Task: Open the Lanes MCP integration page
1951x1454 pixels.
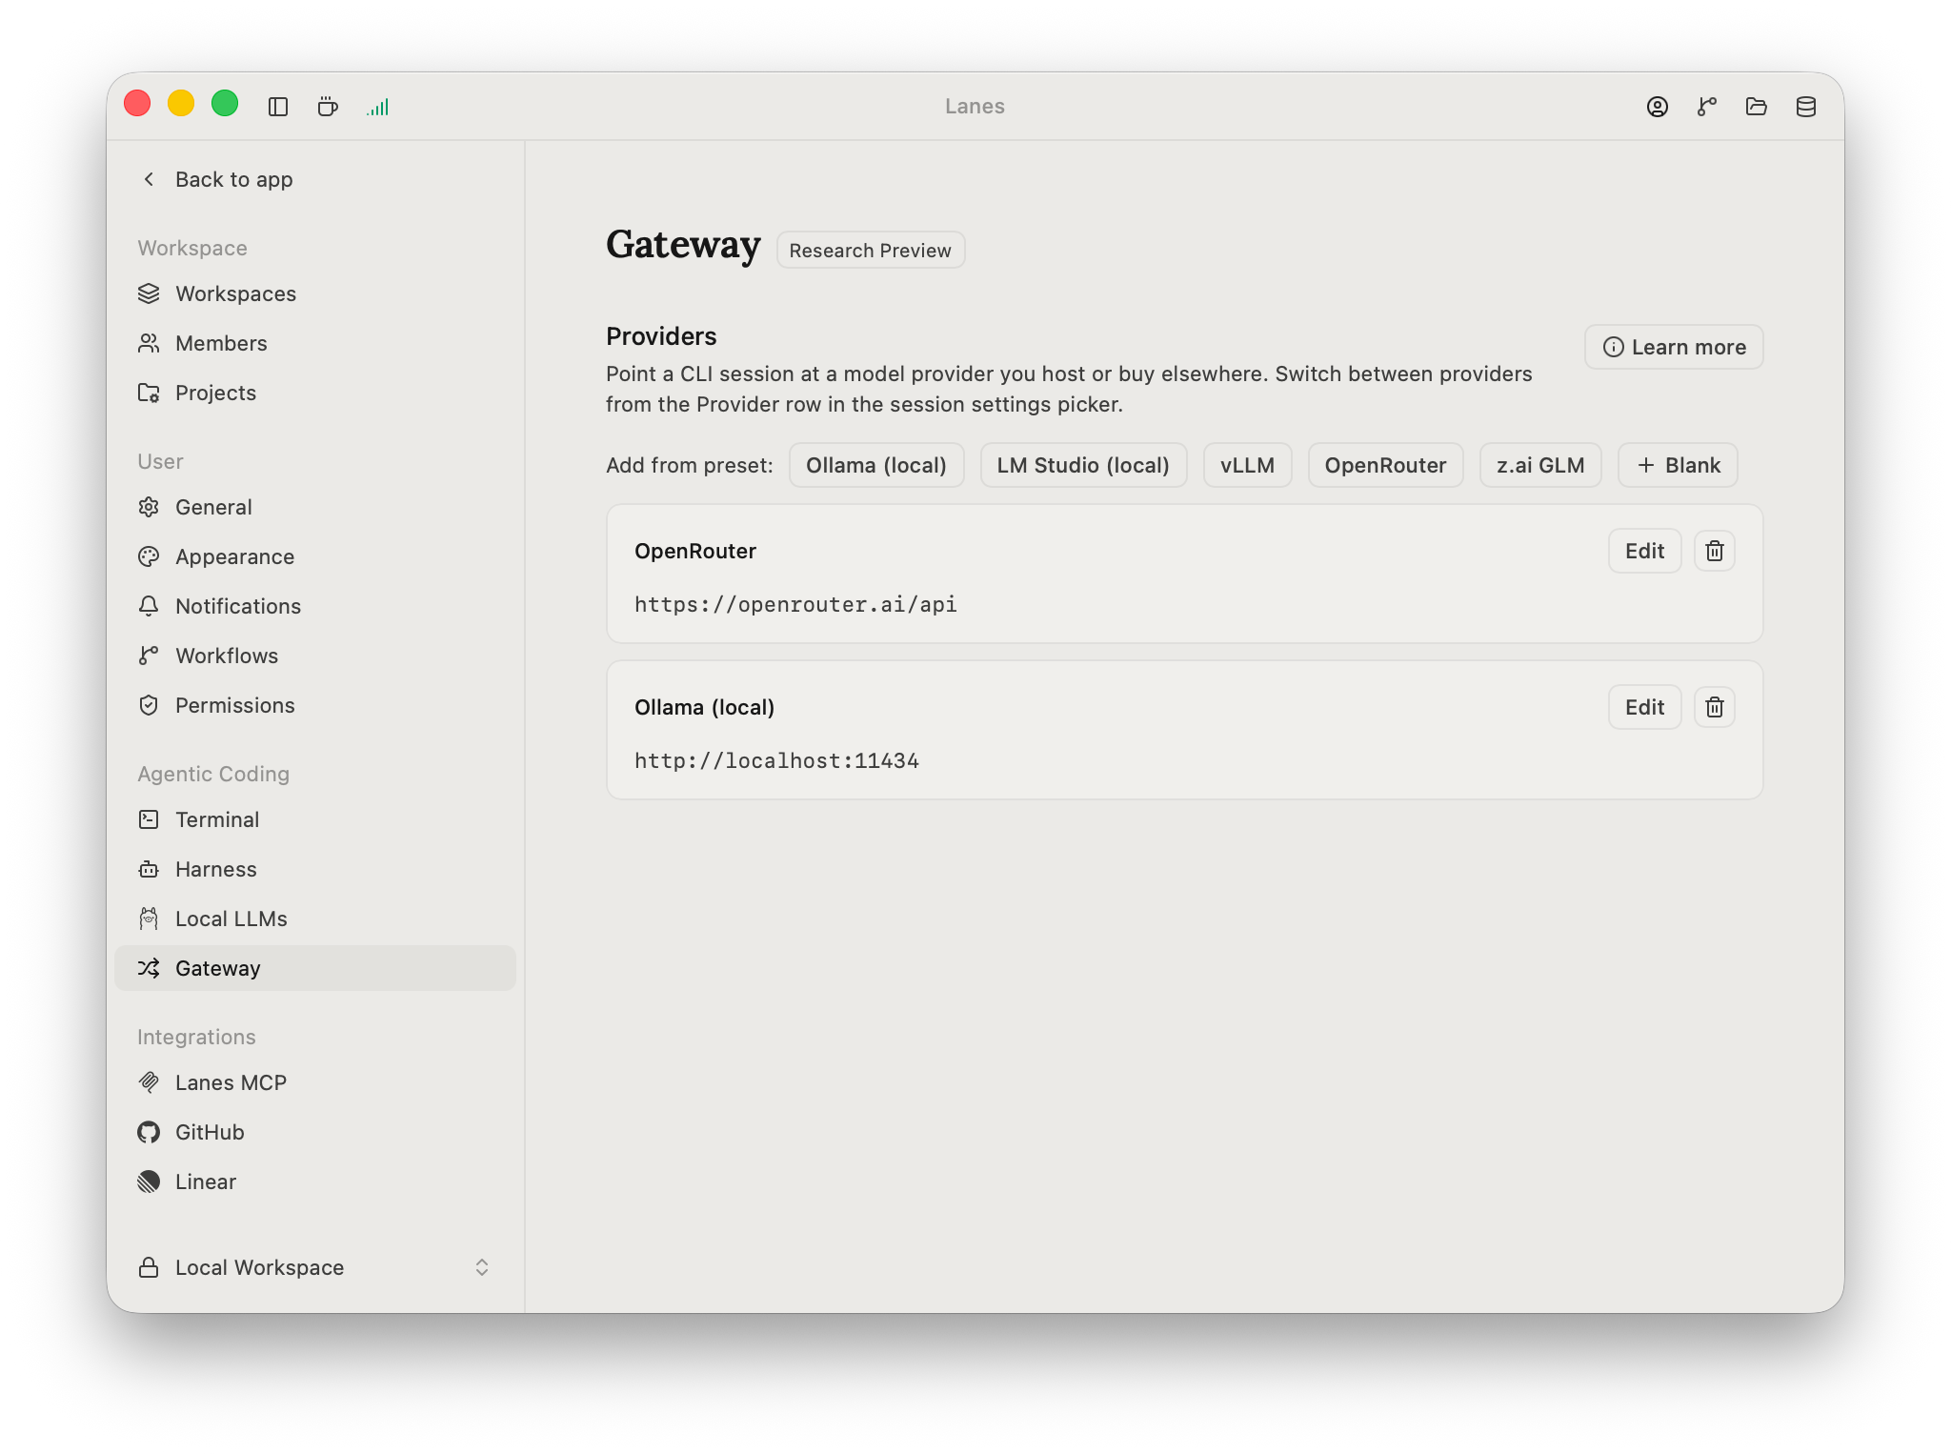Action: (x=315, y=1082)
